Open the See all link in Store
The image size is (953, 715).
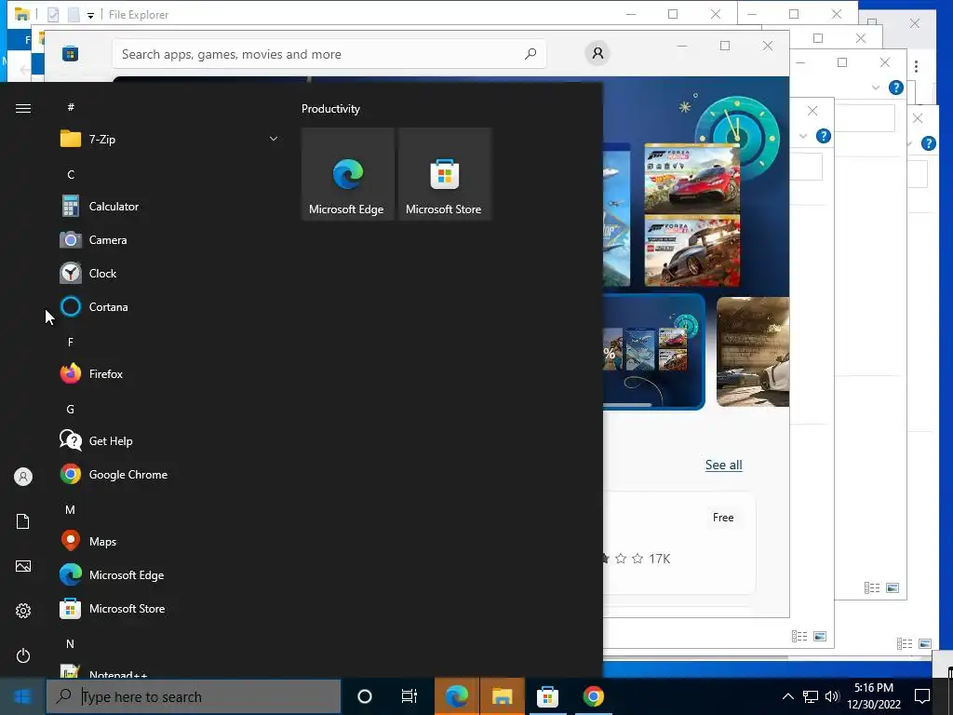(x=723, y=465)
